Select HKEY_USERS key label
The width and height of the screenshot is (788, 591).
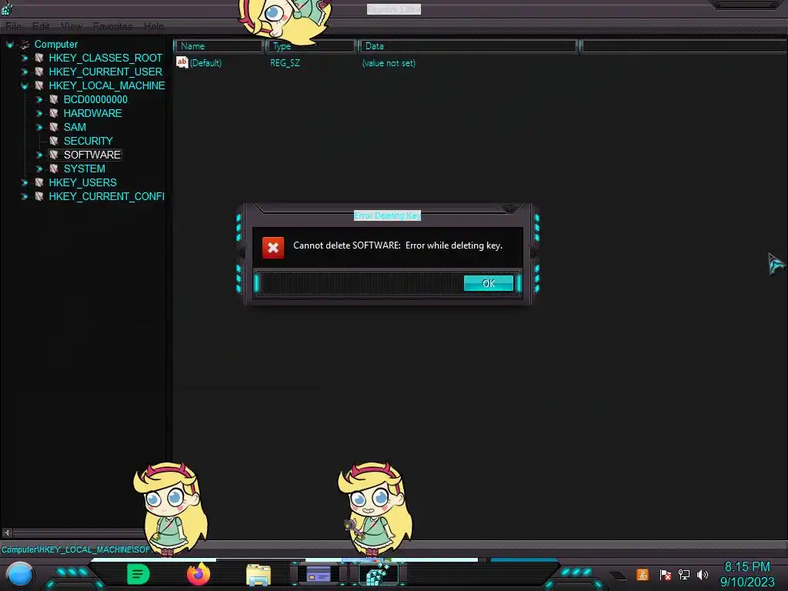click(82, 182)
